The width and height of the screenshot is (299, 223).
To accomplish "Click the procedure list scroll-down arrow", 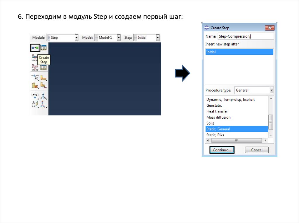I will click(x=271, y=135).
